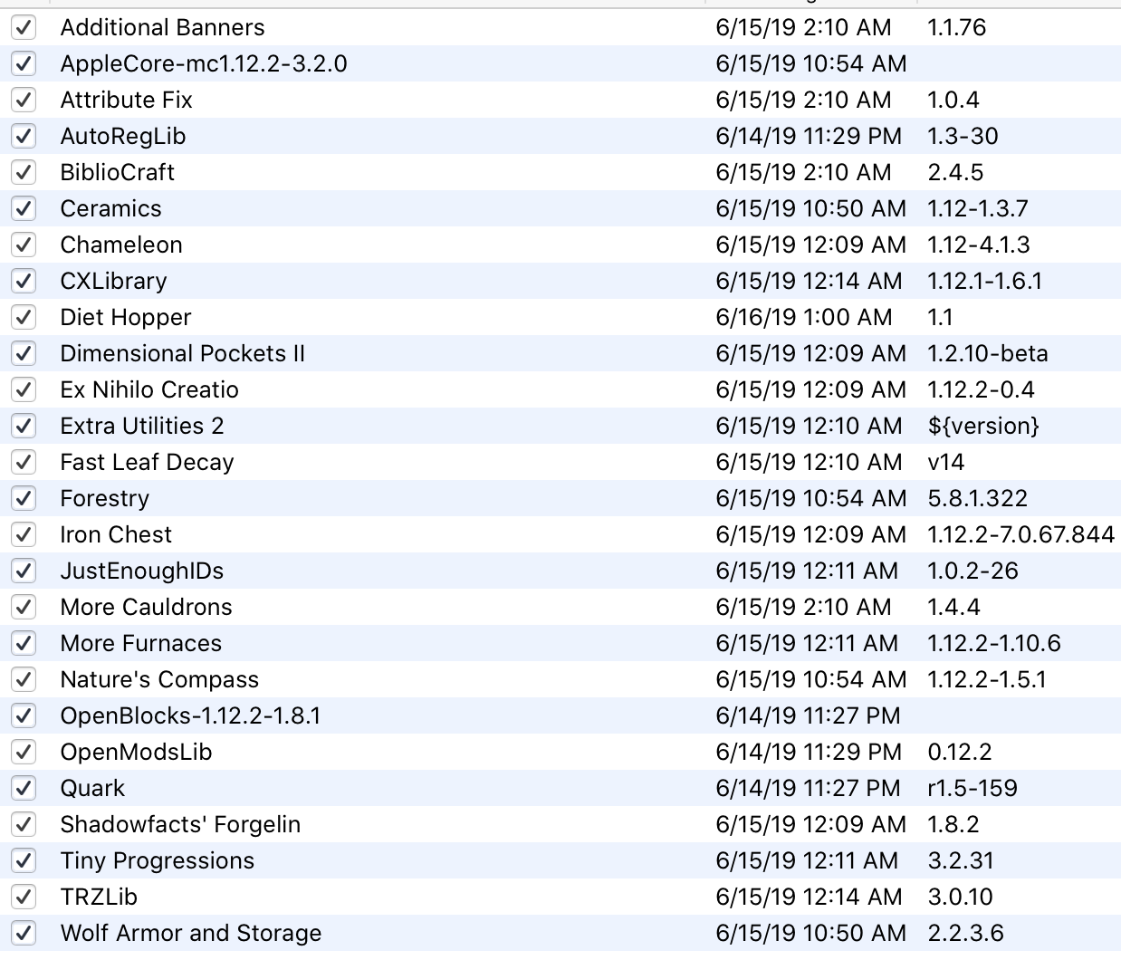Click the Fast Leaf Decay name
Screen dimensions: 1121x960
click(x=148, y=463)
